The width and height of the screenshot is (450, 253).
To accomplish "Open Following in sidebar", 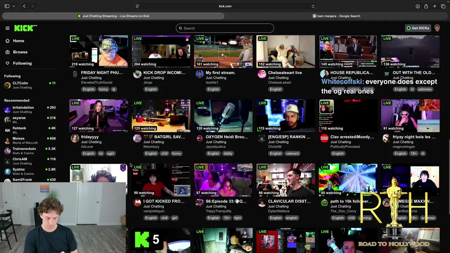I will pyautogui.click(x=22, y=63).
